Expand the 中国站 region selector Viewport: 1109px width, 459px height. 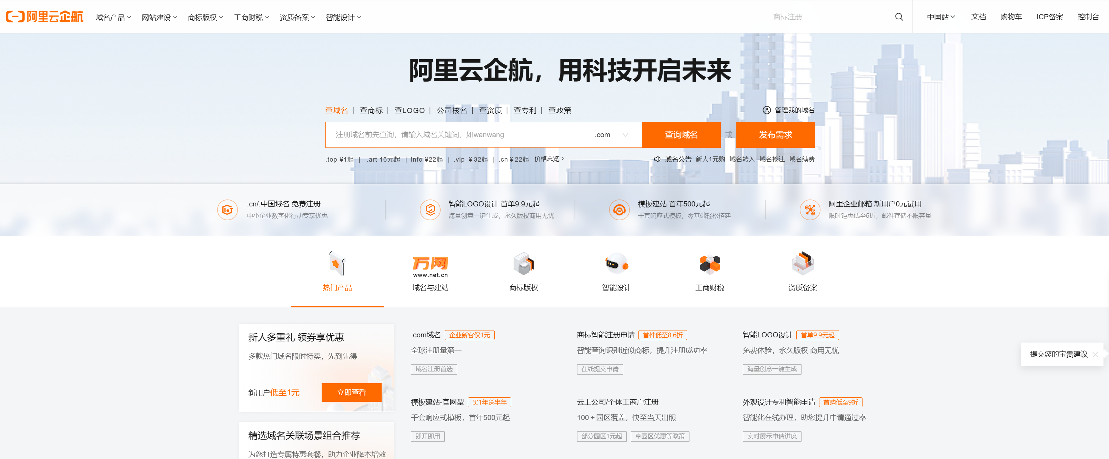tap(941, 17)
